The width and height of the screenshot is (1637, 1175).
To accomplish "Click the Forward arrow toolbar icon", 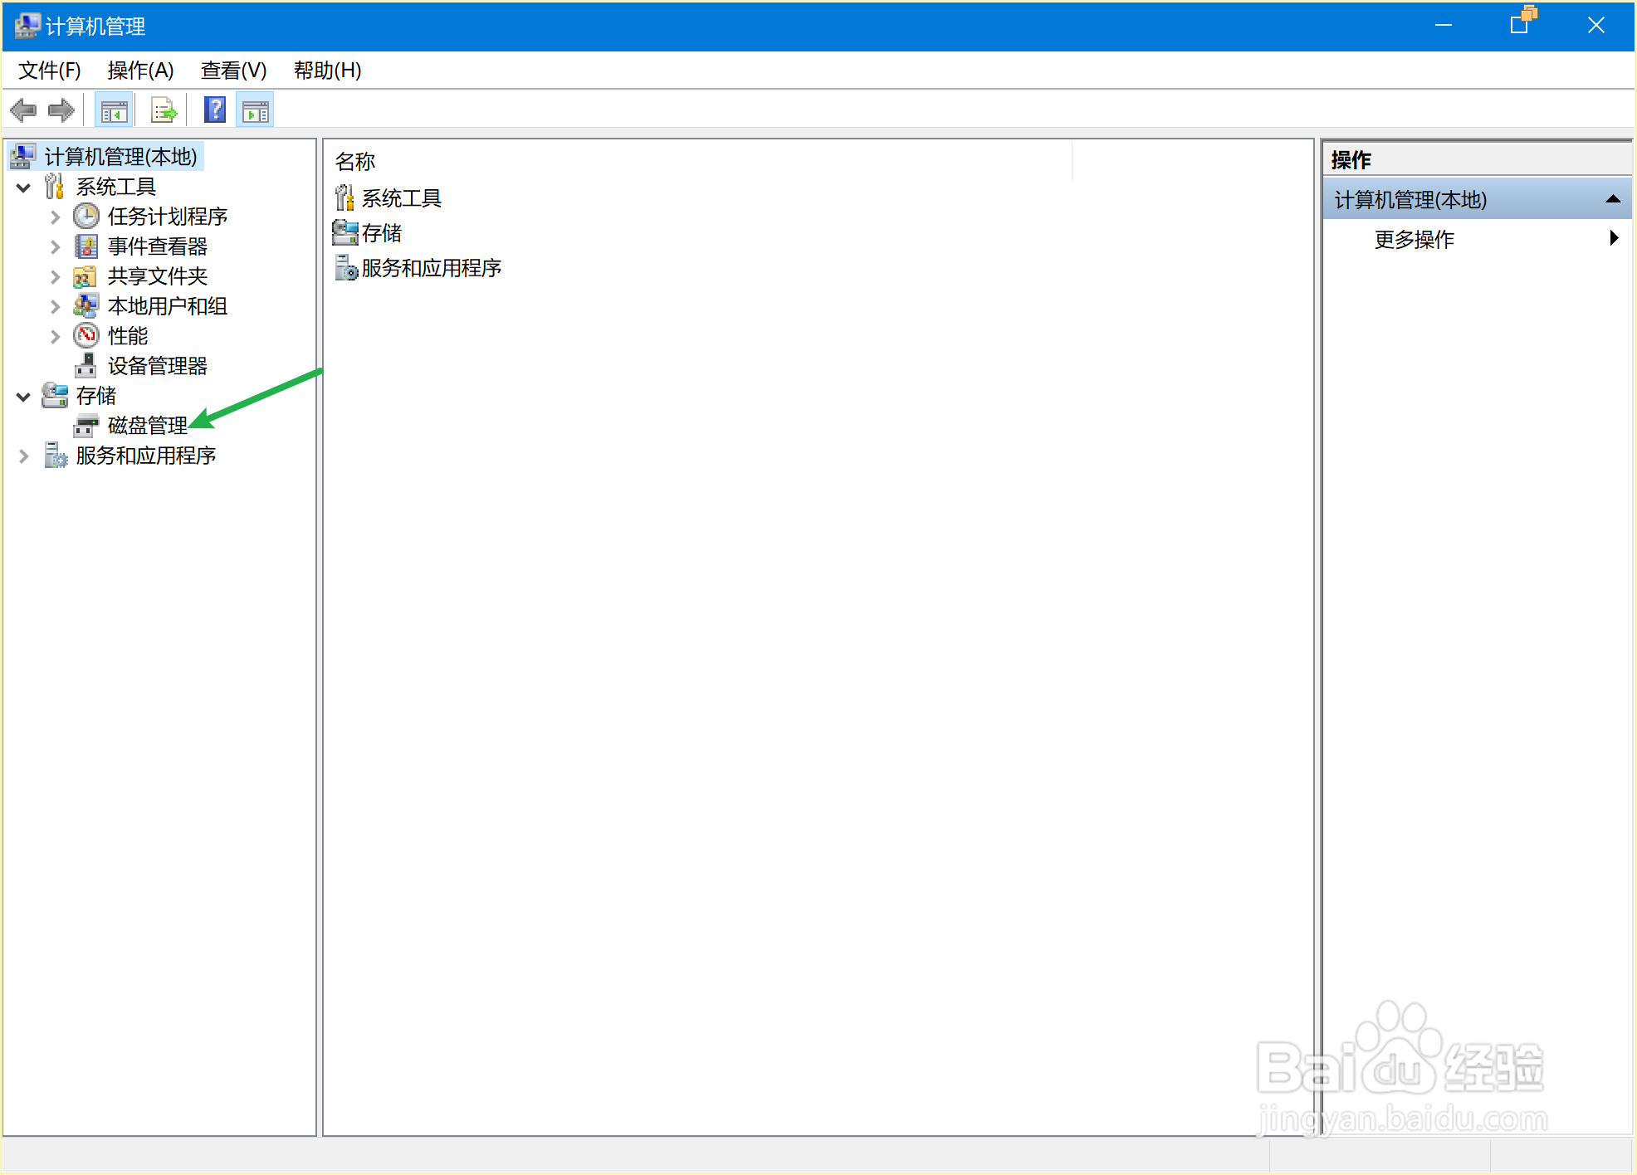I will point(61,110).
